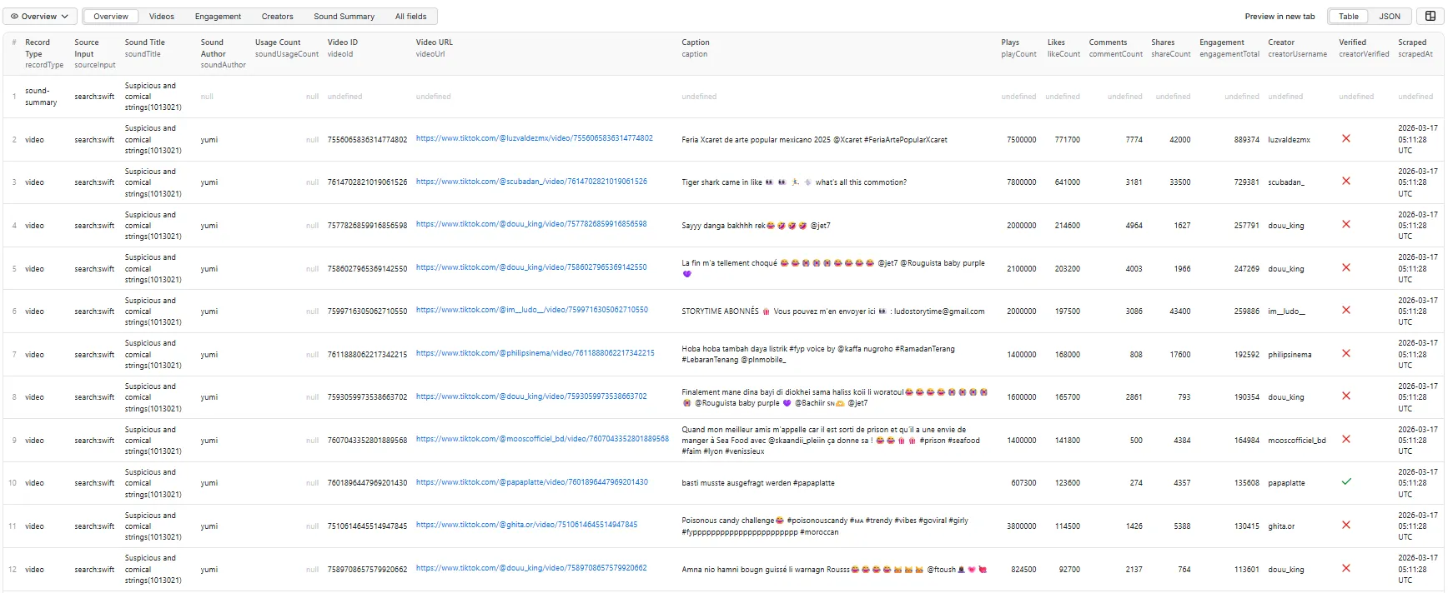
Task: Click the red X verified icon for philipsinema
Action: point(1345,354)
